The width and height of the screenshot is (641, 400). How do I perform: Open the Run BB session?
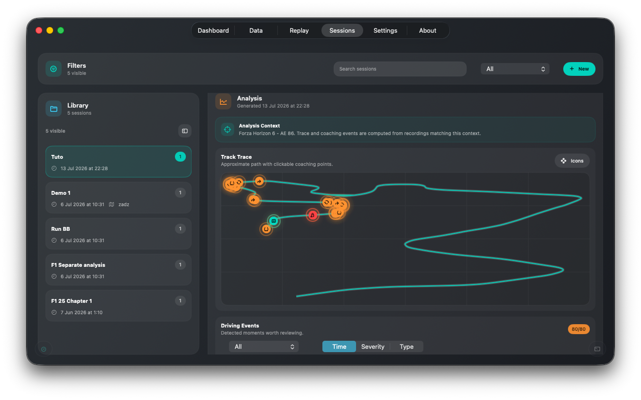click(x=119, y=234)
